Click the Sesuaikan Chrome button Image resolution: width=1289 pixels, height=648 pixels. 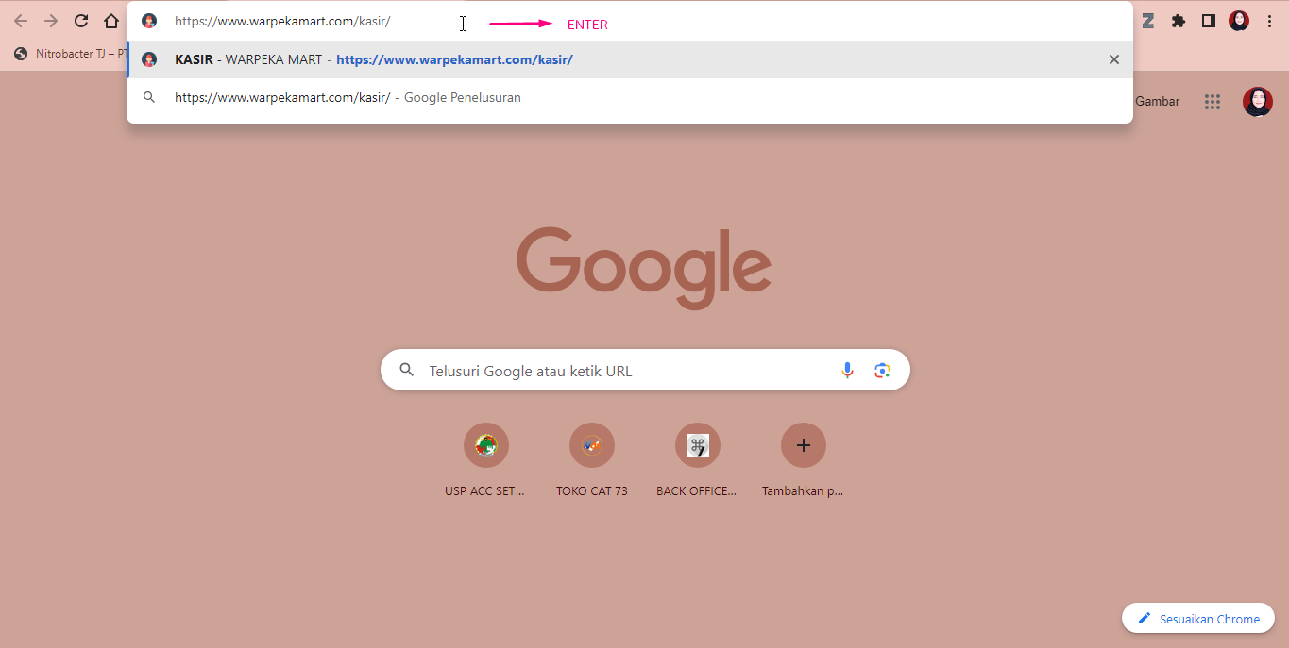click(1198, 619)
